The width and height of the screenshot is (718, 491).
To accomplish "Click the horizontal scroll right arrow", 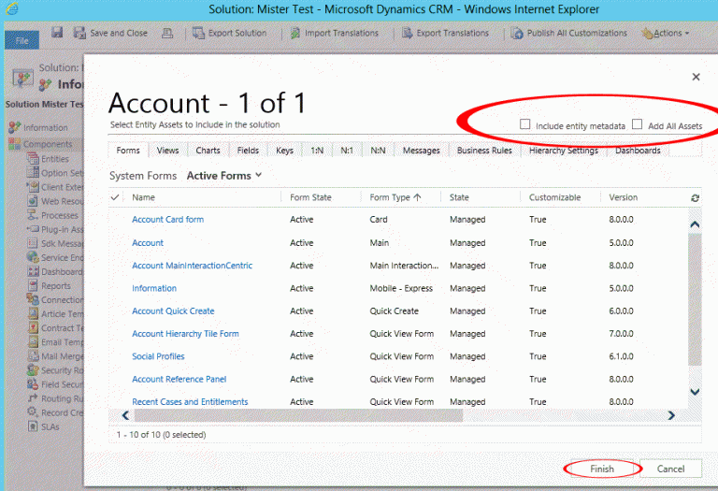I will (671, 415).
